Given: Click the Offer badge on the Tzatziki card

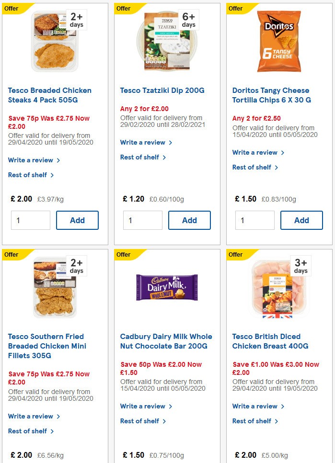Looking at the screenshot, I should tap(123, 8).
